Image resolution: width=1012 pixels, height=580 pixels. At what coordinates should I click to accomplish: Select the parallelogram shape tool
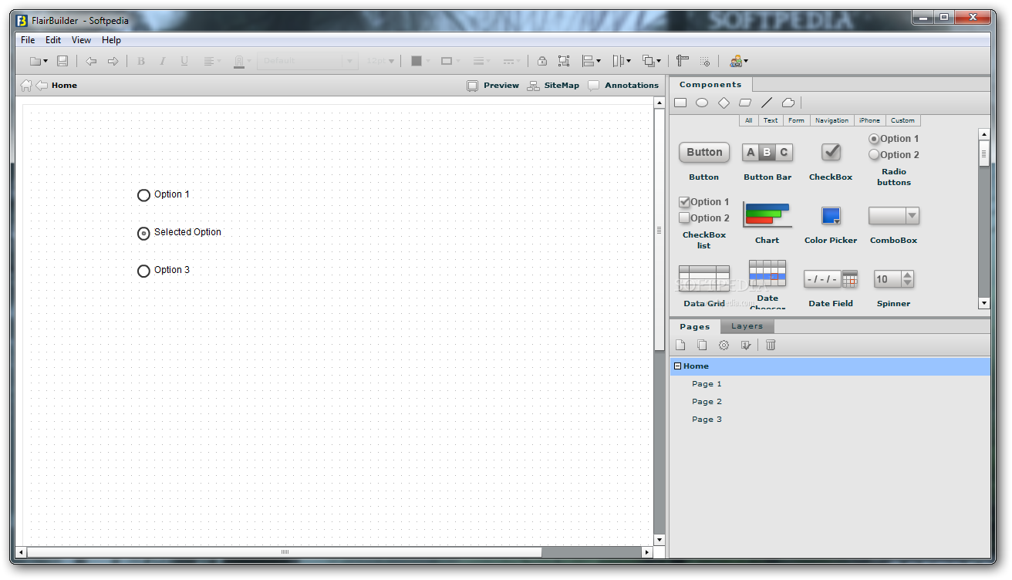tap(745, 103)
